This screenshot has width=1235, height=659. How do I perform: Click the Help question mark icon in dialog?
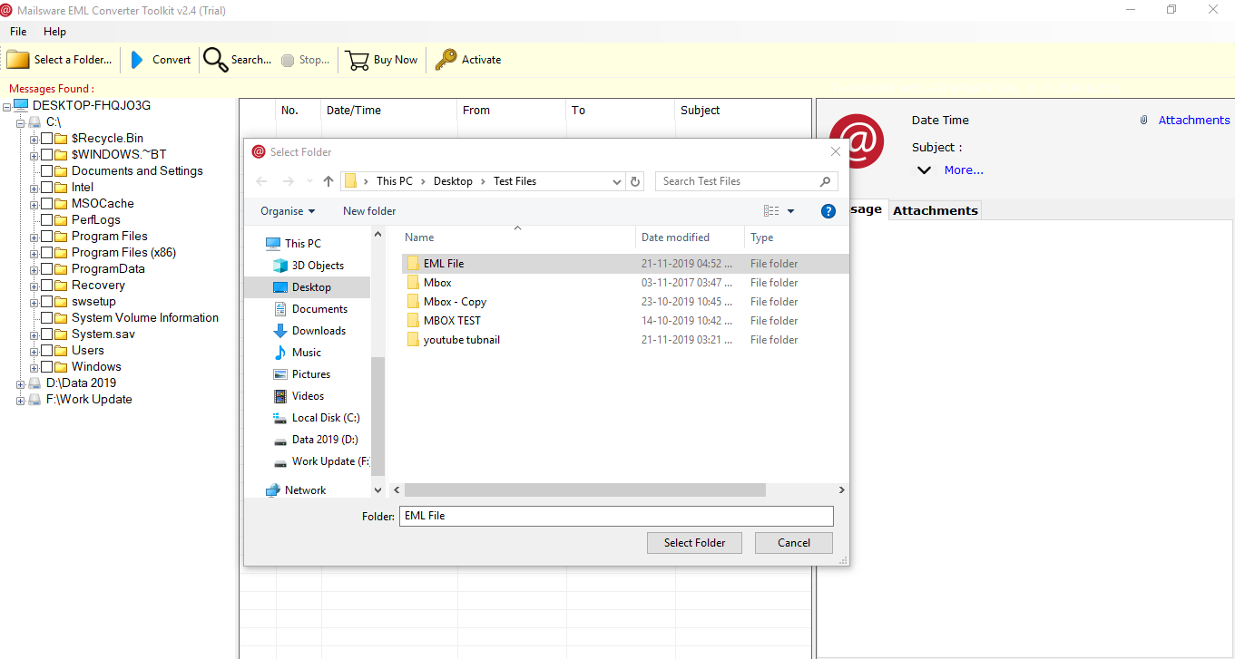[x=828, y=211]
